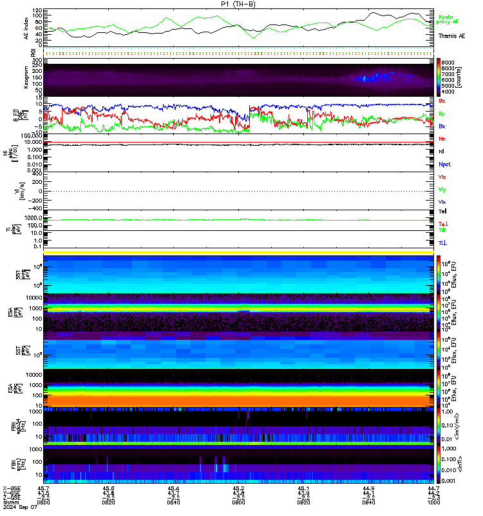Click the "45.7" X-GSE position value
The image size is (483, 516).
(43, 489)
